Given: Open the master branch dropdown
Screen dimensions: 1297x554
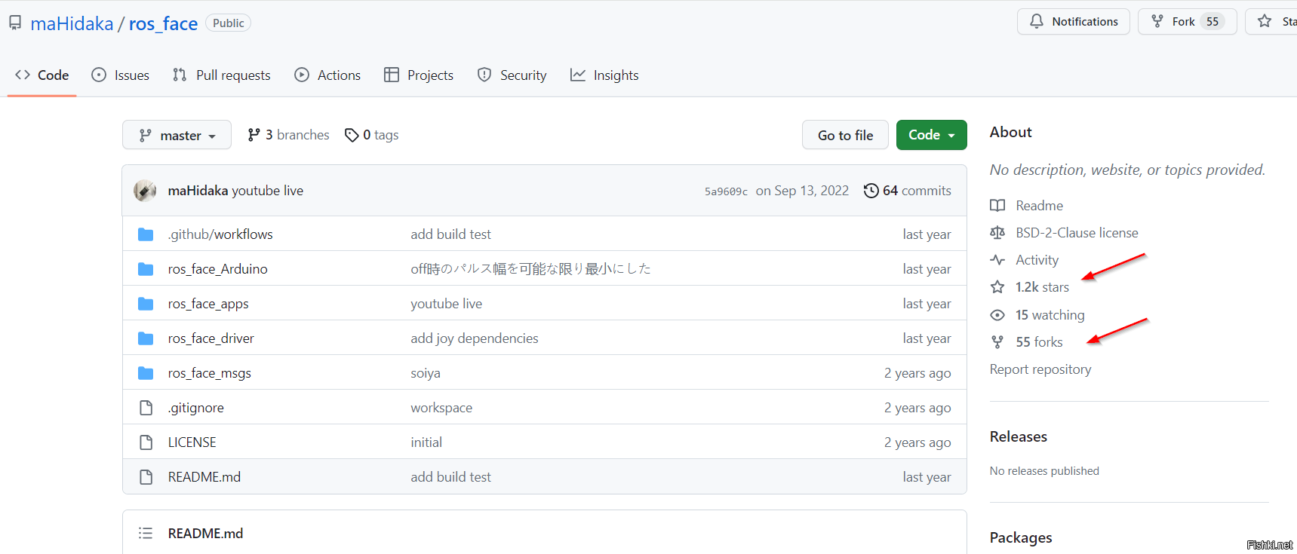Looking at the screenshot, I should click(177, 135).
